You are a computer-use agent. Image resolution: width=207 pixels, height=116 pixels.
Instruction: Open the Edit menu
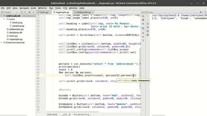(x=9, y=8)
